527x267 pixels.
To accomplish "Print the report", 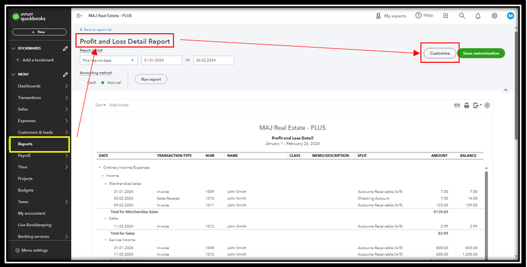I will (x=466, y=105).
